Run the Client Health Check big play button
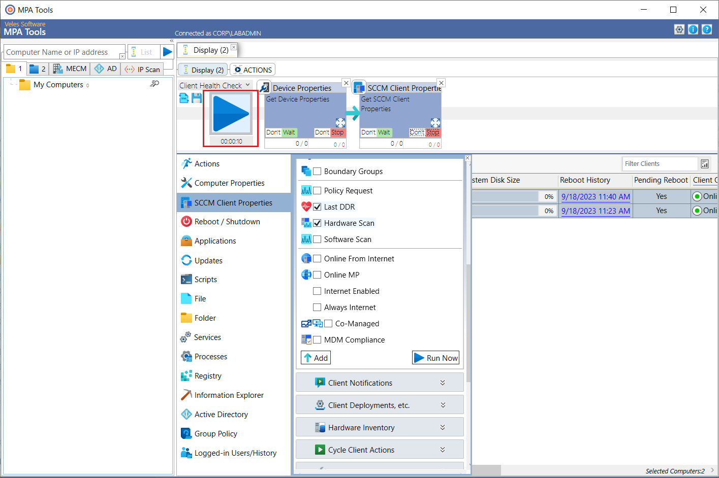 (231, 114)
